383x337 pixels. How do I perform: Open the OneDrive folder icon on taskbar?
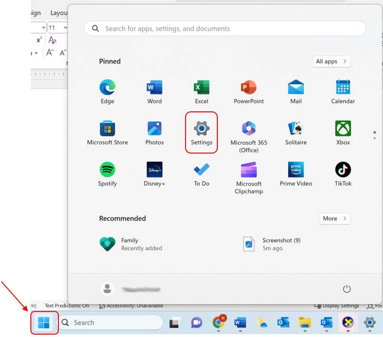262,323
